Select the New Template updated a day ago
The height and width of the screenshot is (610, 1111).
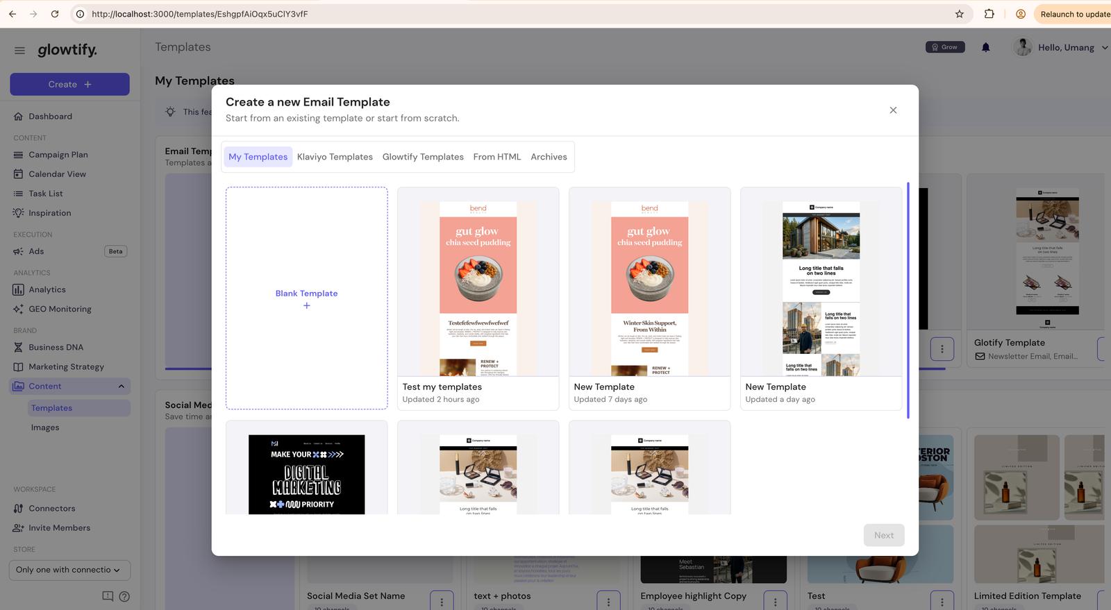tap(821, 298)
